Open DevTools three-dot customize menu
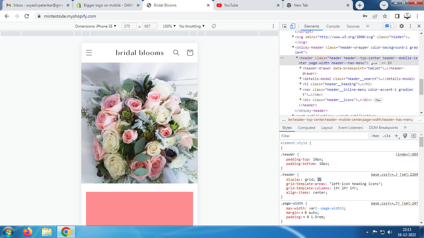This screenshot has height=238, width=424. 410,26
